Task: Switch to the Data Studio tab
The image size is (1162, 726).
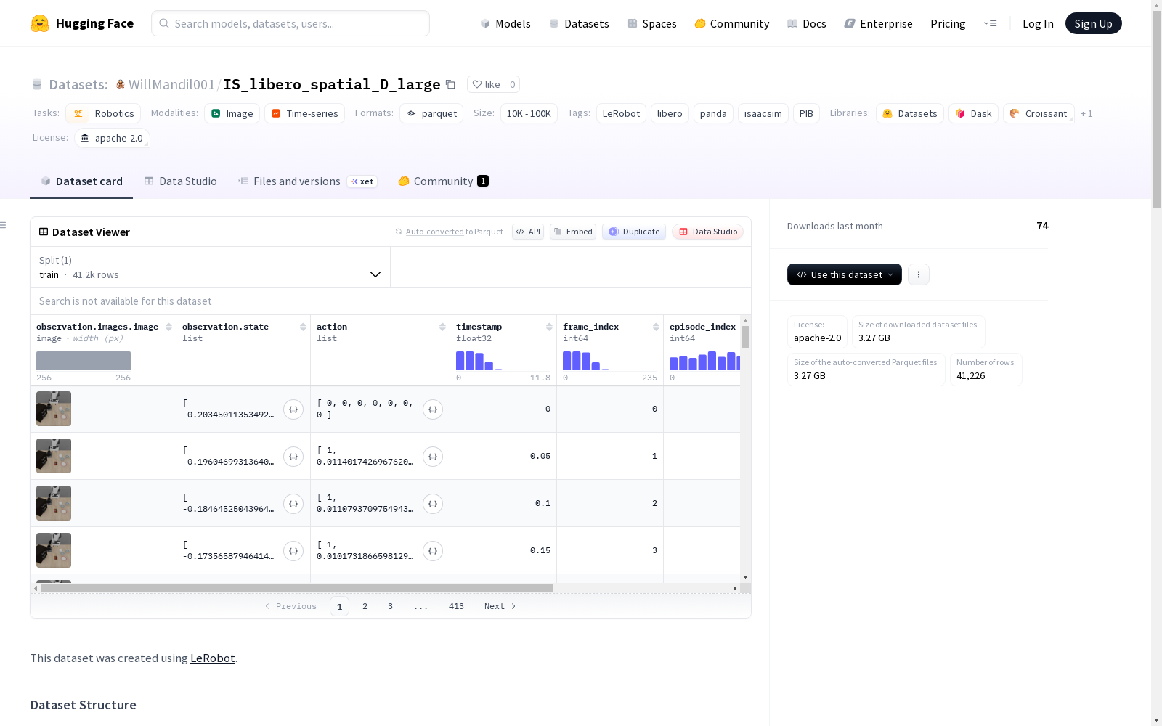Action: [x=181, y=181]
